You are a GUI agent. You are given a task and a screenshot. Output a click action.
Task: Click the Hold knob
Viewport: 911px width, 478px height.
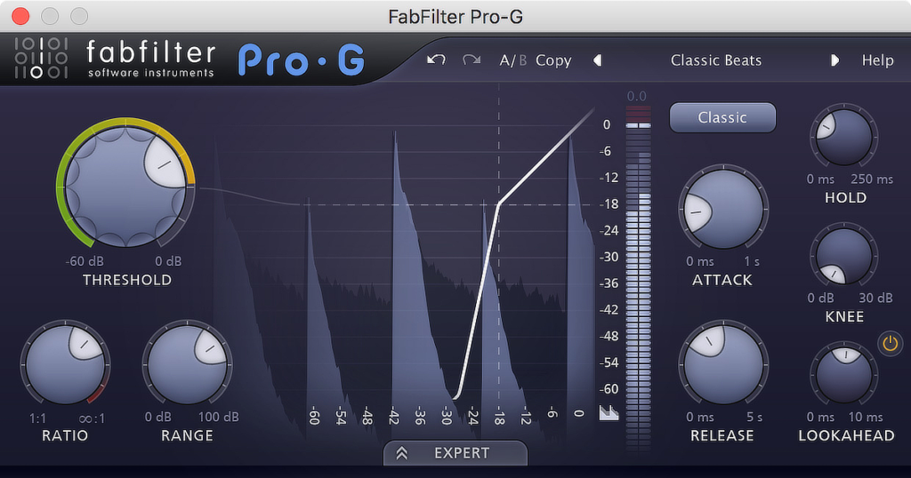(843, 137)
